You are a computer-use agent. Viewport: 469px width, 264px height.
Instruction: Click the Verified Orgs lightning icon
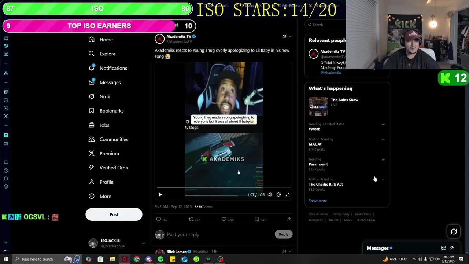[x=92, y=168]
